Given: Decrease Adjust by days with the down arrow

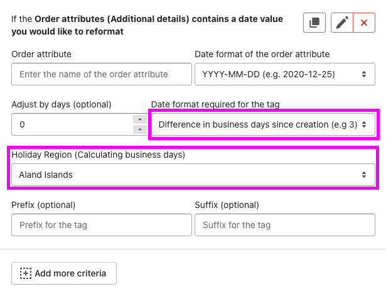Looking at the screenshot, I should [x=140, y=129].
